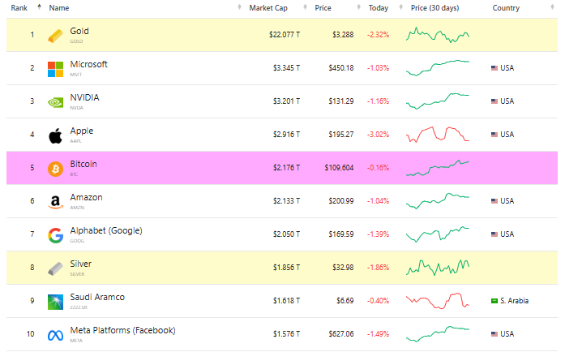Sort table using Name column arrows
565x352 pixels.
239,6
